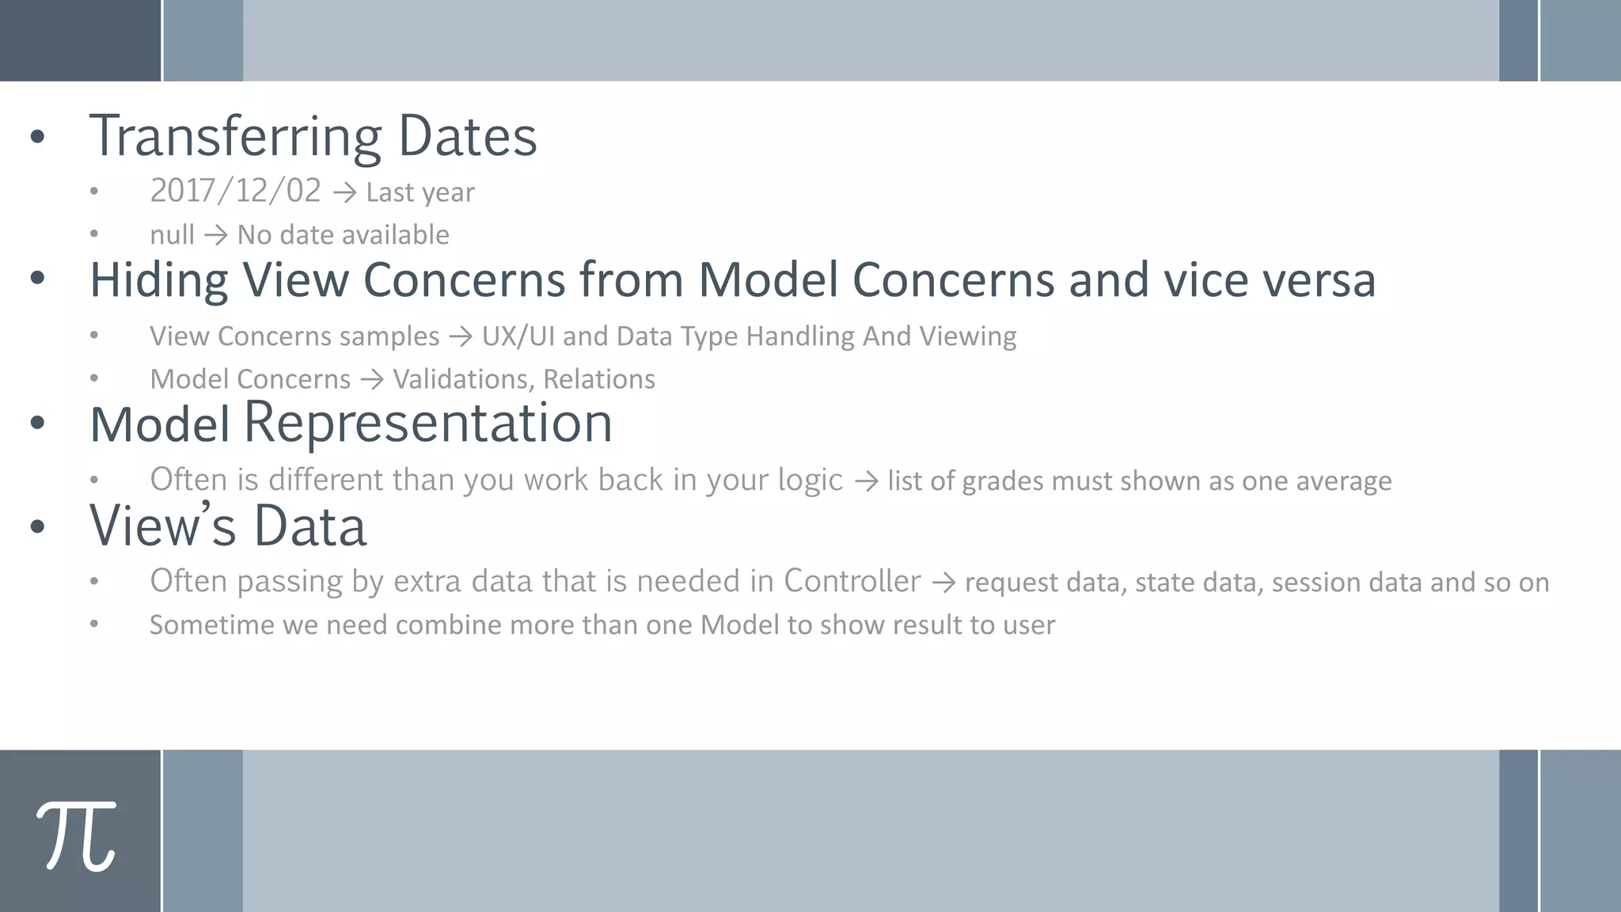This screenshot has width=1621, height=912.
Task: Select the 'View Concerns samples' bullet text
Action: coord(294,336)
